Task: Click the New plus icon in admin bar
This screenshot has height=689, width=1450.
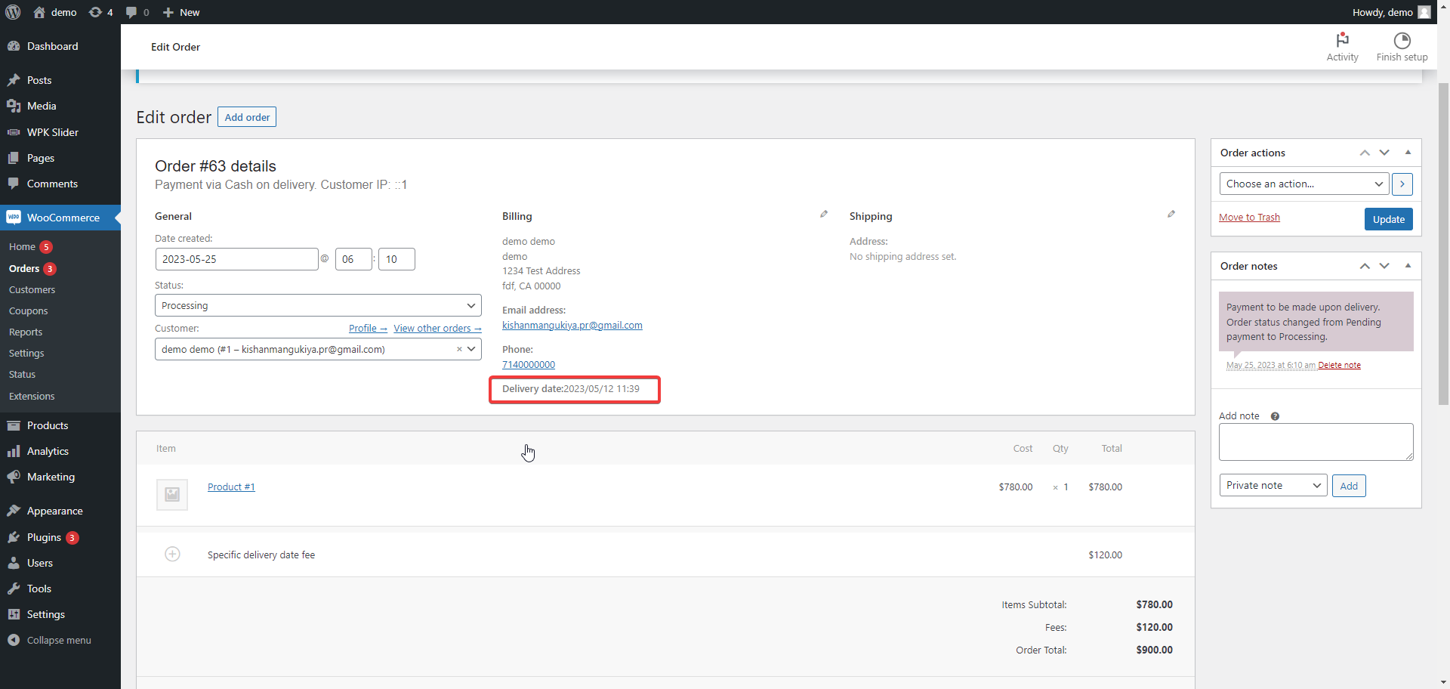Action: (168, 12)
